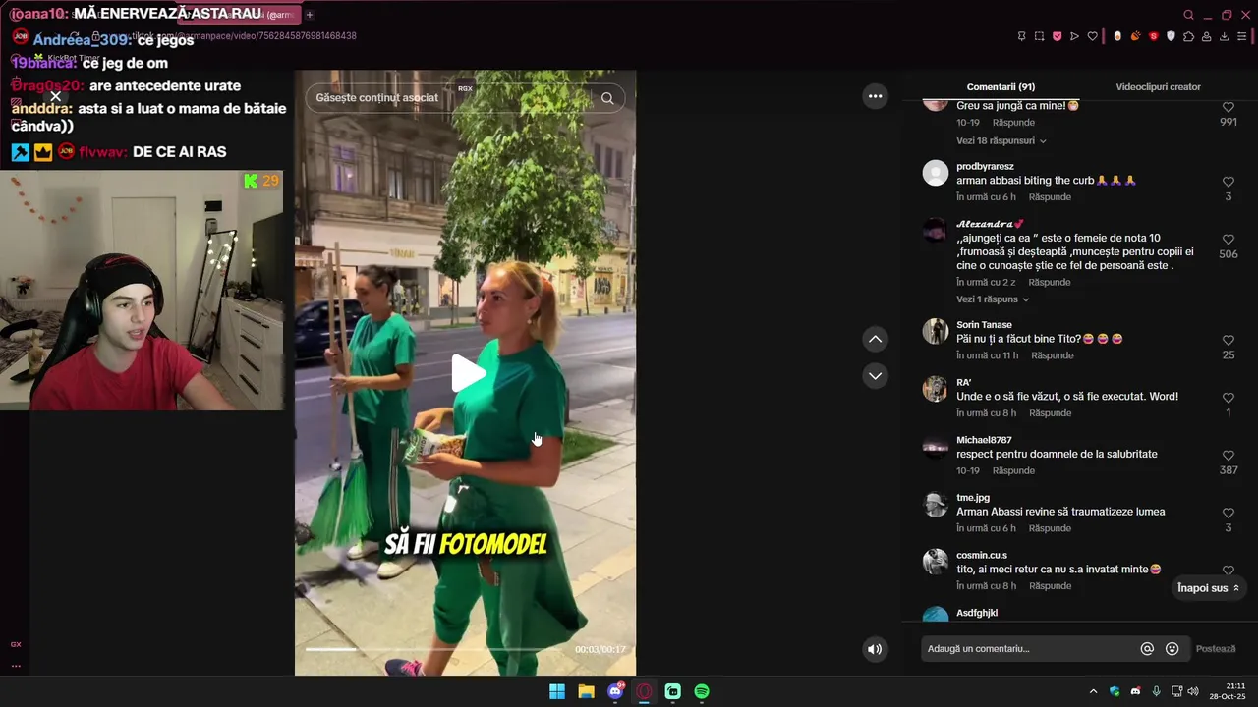Click the GX icon in the Opera sidebar

click(x=16, y=644)
